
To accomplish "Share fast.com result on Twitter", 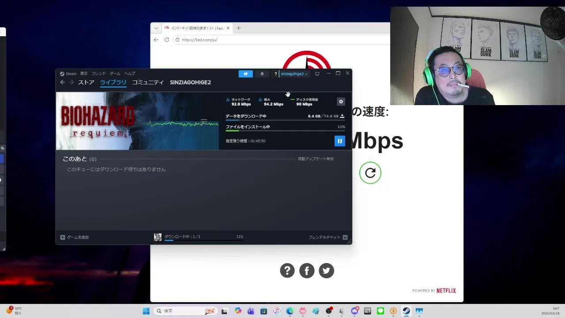I will pyautogui.click(x=326, y=271).
